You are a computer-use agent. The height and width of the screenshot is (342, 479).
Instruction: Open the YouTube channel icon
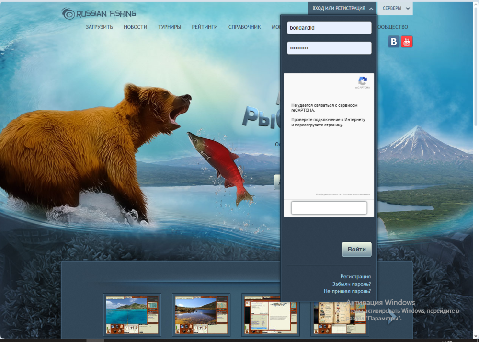407,42
